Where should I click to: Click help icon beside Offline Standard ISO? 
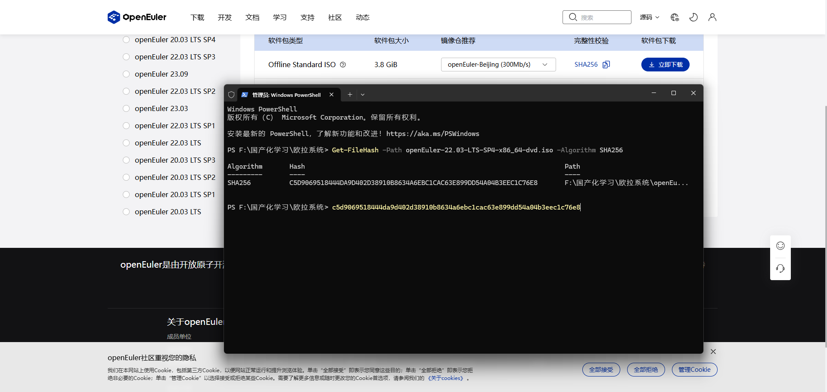(x=343, y=65)
